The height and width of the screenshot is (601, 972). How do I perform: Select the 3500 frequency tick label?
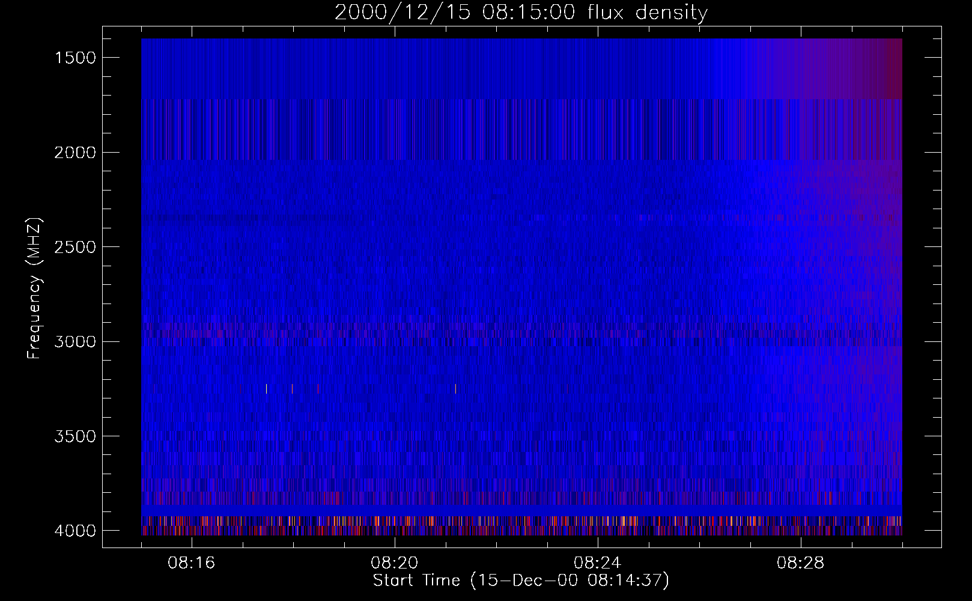tap(75, 436)
